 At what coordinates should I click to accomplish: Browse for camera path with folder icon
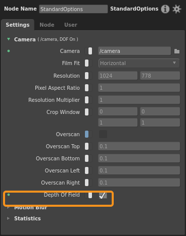(177, 51)
